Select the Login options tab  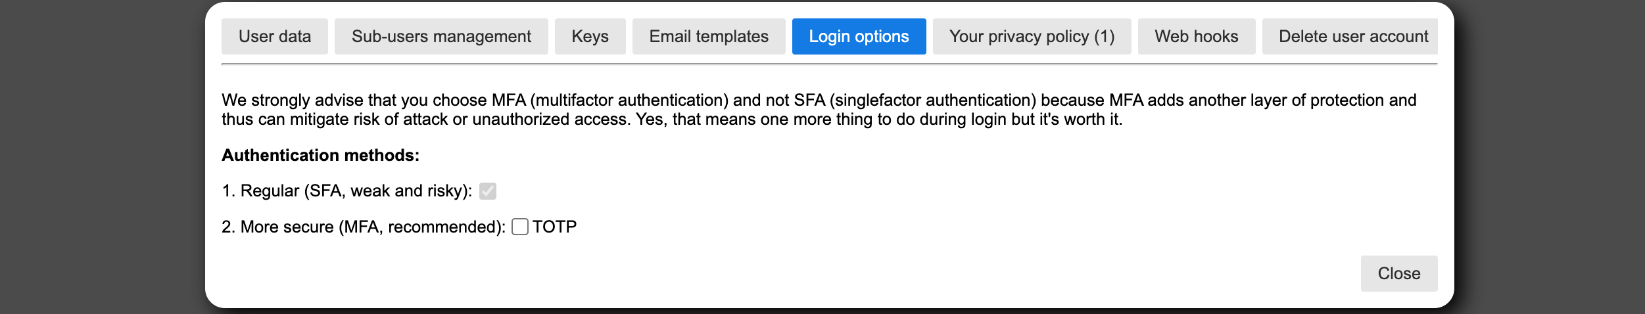[859, 37]
